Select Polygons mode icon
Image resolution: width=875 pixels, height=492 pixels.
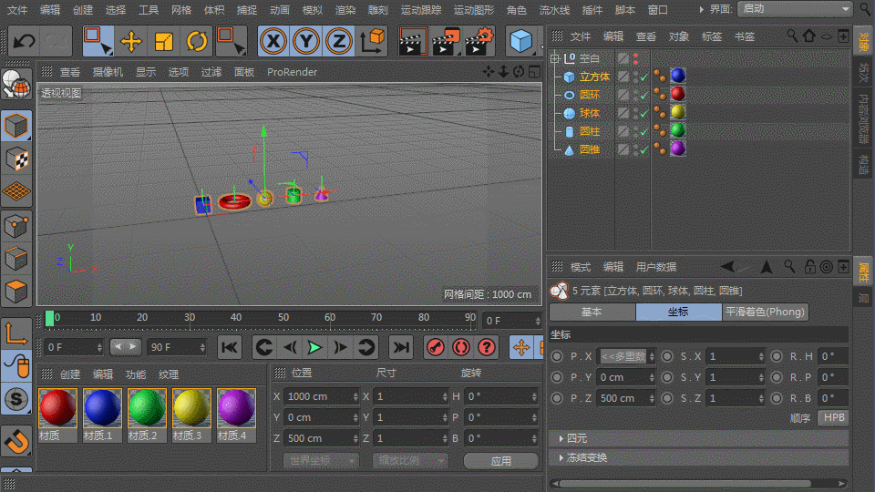pos(15,292)
